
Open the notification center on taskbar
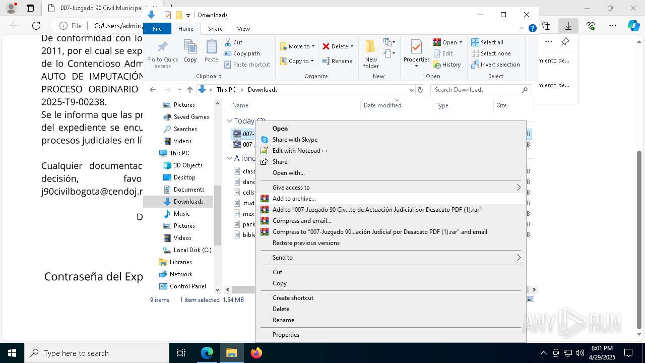(x=628, y=353)
